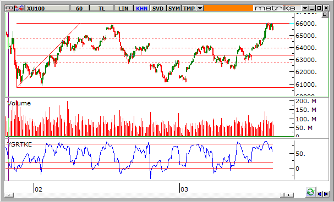Click the 64000. price axis label
Screen dimensions: 334x202
306,48
